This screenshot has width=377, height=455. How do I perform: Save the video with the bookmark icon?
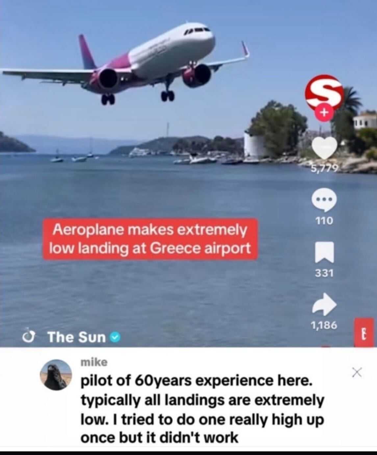click(325, 253)
